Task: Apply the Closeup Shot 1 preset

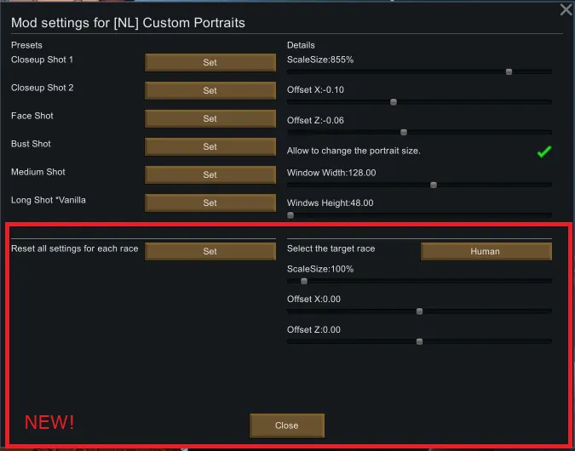Action: pos(210,62)
